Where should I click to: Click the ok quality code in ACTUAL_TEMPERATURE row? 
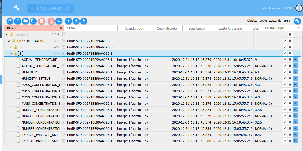pyautogui.click(x=147, y=60)
